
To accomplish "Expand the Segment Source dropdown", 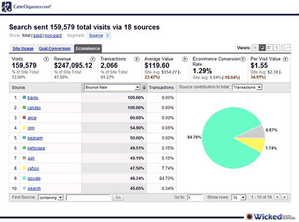I will pyautogui.click(x=99, y=35).
